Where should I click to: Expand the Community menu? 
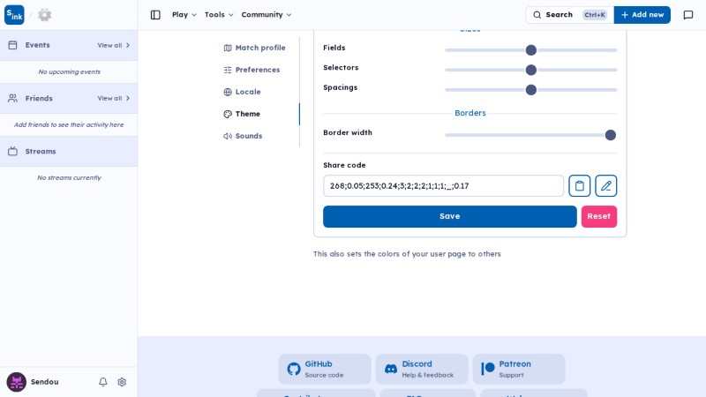pyautogui.click(x=267, y=15)
